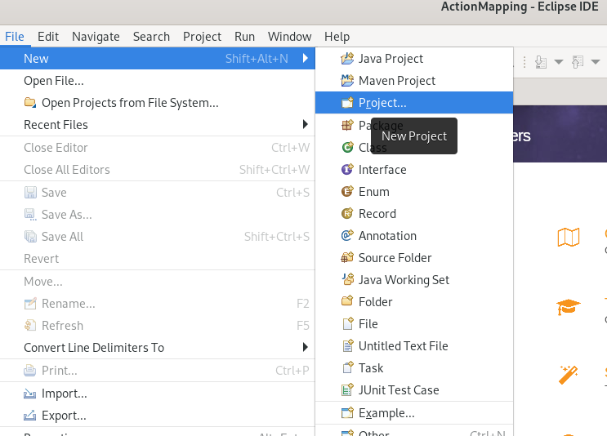Open the Search menu
The width and height of the screenshot is (607, 436).
pyautogui.click(x=151, y=37)
